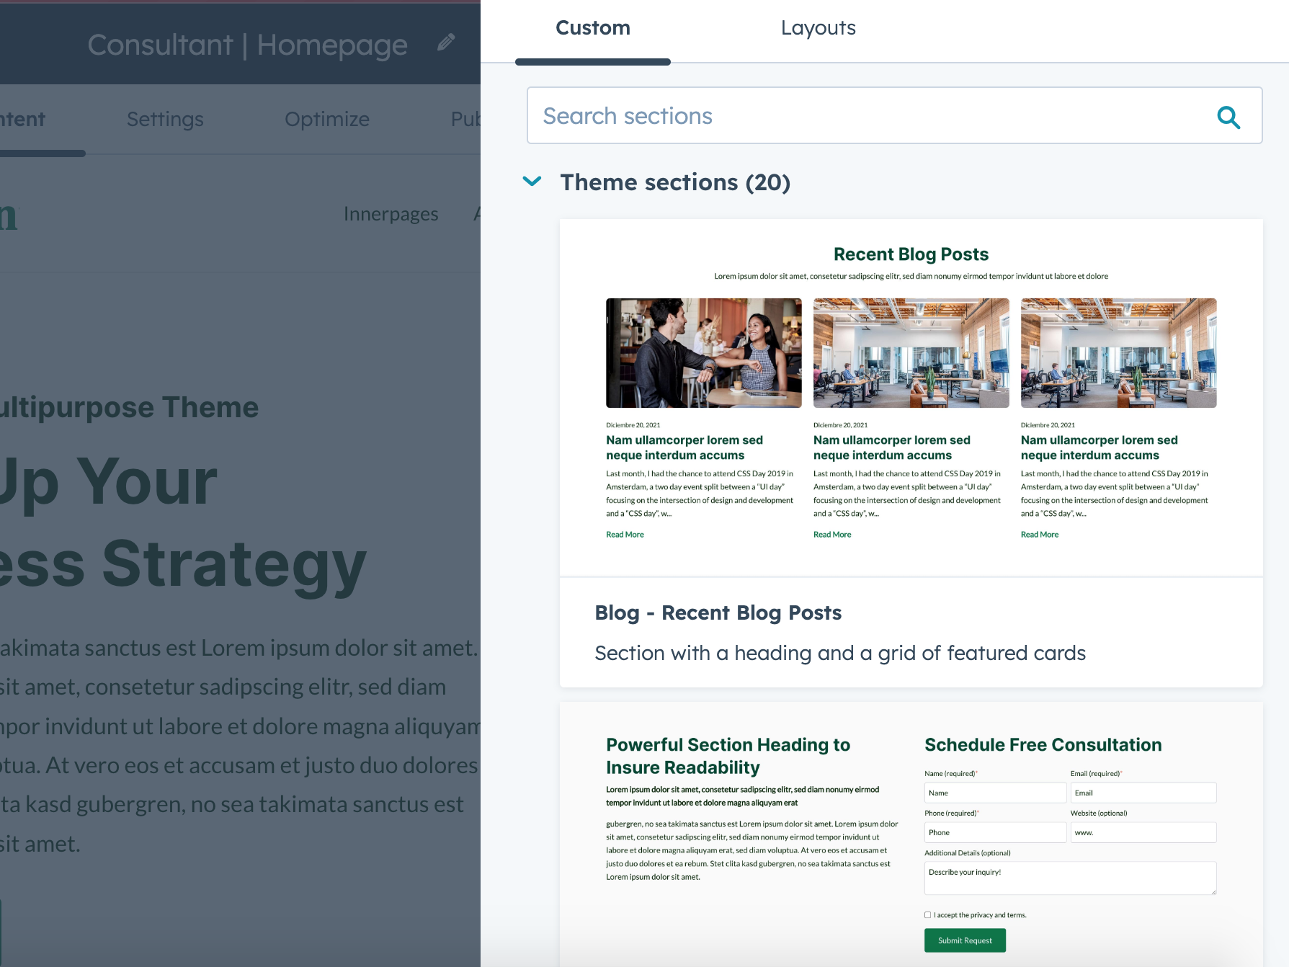The image size is (1289, 967).
Task: Click the search magnifier icon
Action: 1228,117
